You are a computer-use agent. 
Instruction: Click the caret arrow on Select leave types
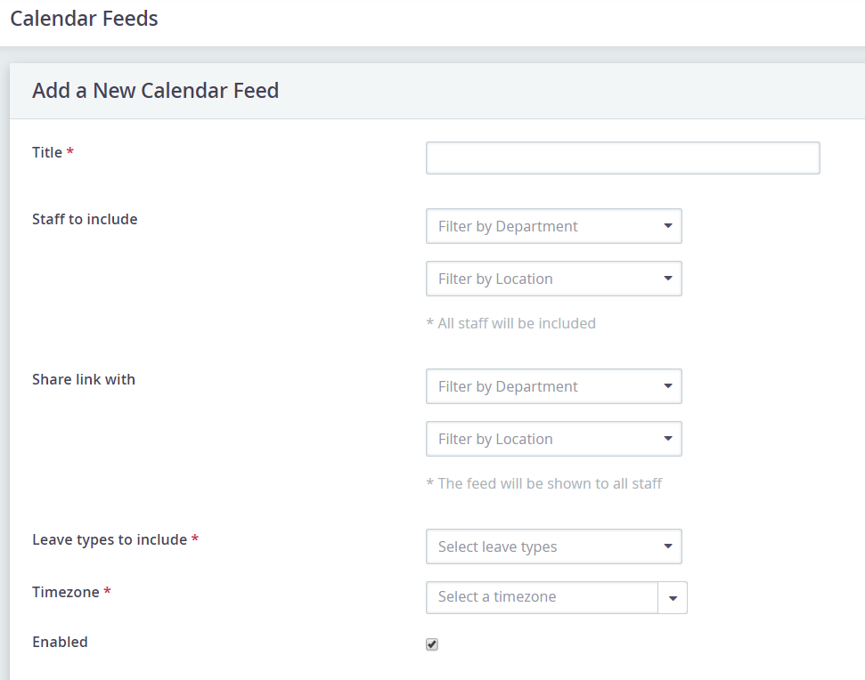tap(668, 546)
